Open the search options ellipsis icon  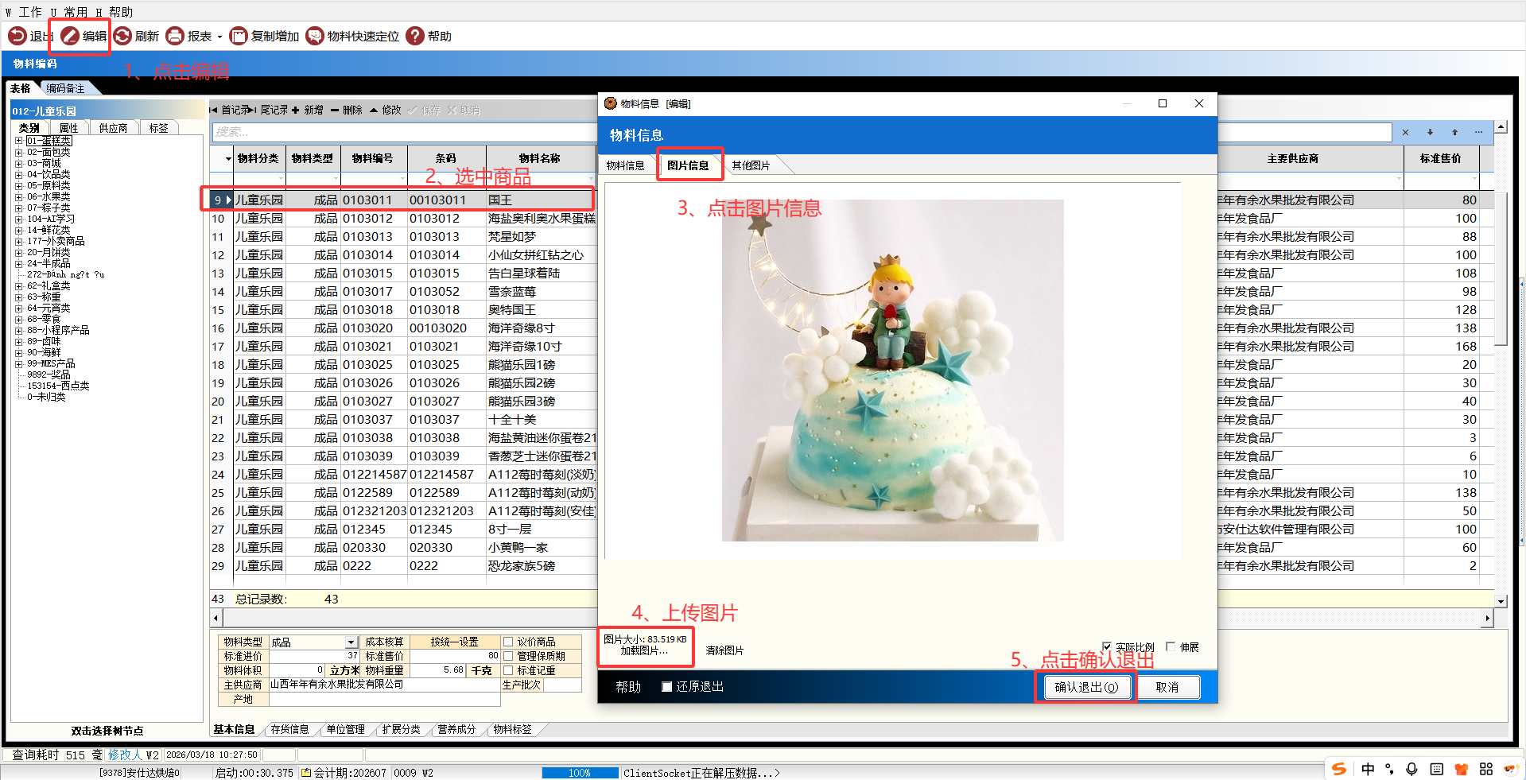[x=1478, y=132]
